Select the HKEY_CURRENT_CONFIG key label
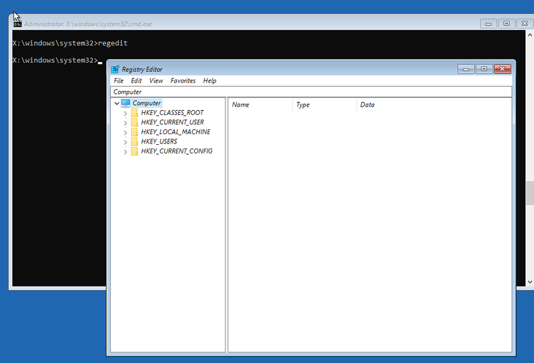Image resolution: width=534 pixels, height=363 pixels. 177,151
